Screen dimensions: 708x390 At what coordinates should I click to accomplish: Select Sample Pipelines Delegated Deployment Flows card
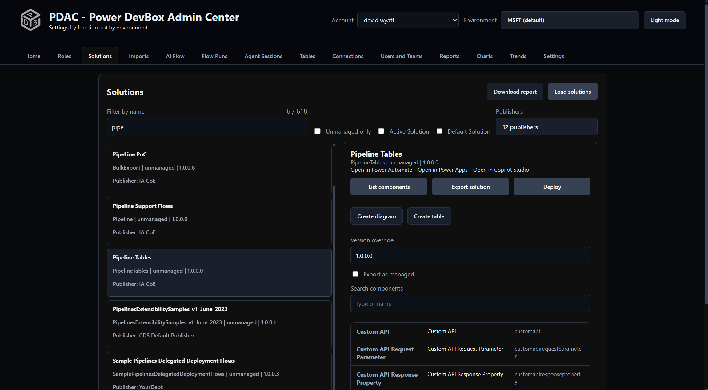[x=219, y=372]
